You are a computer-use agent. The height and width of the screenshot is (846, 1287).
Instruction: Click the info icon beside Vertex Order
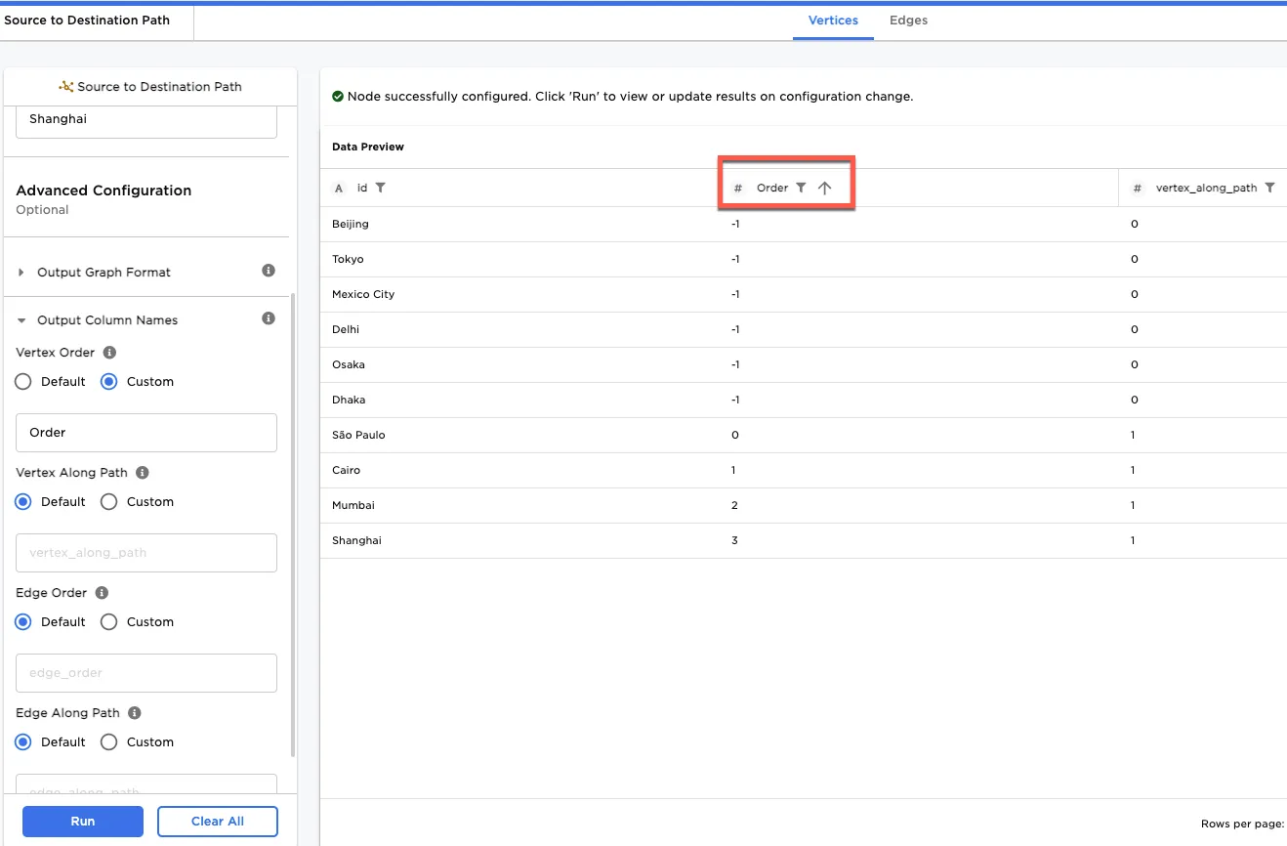click(x=108, y=352)
